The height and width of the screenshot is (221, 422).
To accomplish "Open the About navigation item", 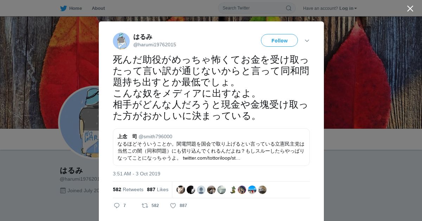I will [98, 8].
